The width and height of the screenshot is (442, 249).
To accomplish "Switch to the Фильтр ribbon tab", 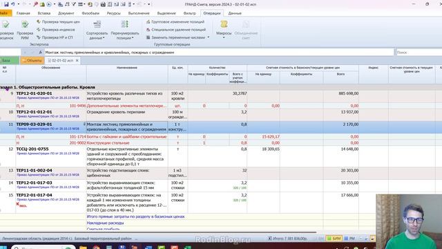I will 189,13.
